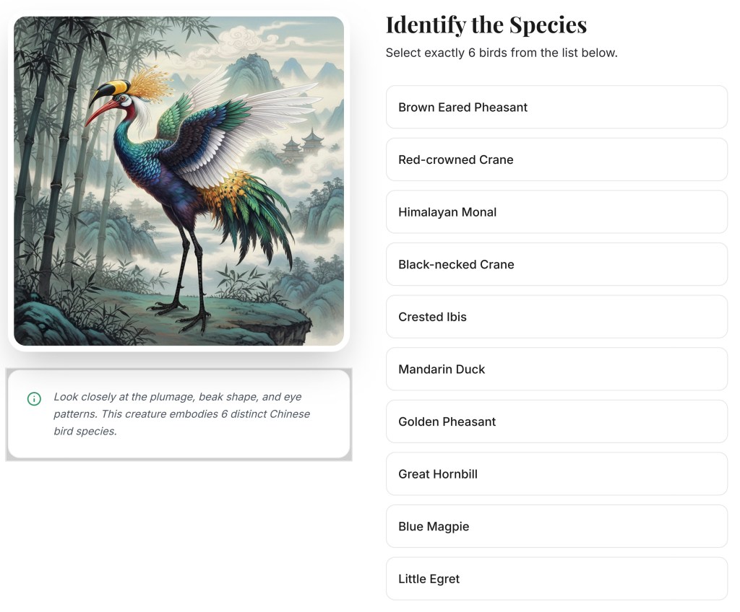Select the Red-crowned Crane option
The height and width of the screenshot is (612, 740).
[556, 159]
